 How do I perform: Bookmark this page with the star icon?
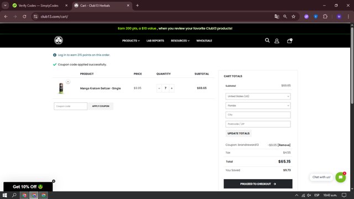tap(294, 17)
